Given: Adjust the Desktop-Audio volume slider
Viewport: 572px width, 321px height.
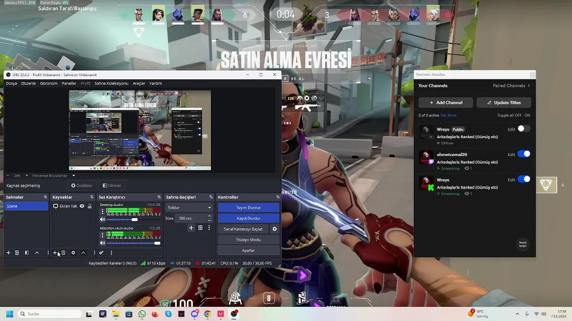Looking at the screenshot, I should (x=133, y=219).
